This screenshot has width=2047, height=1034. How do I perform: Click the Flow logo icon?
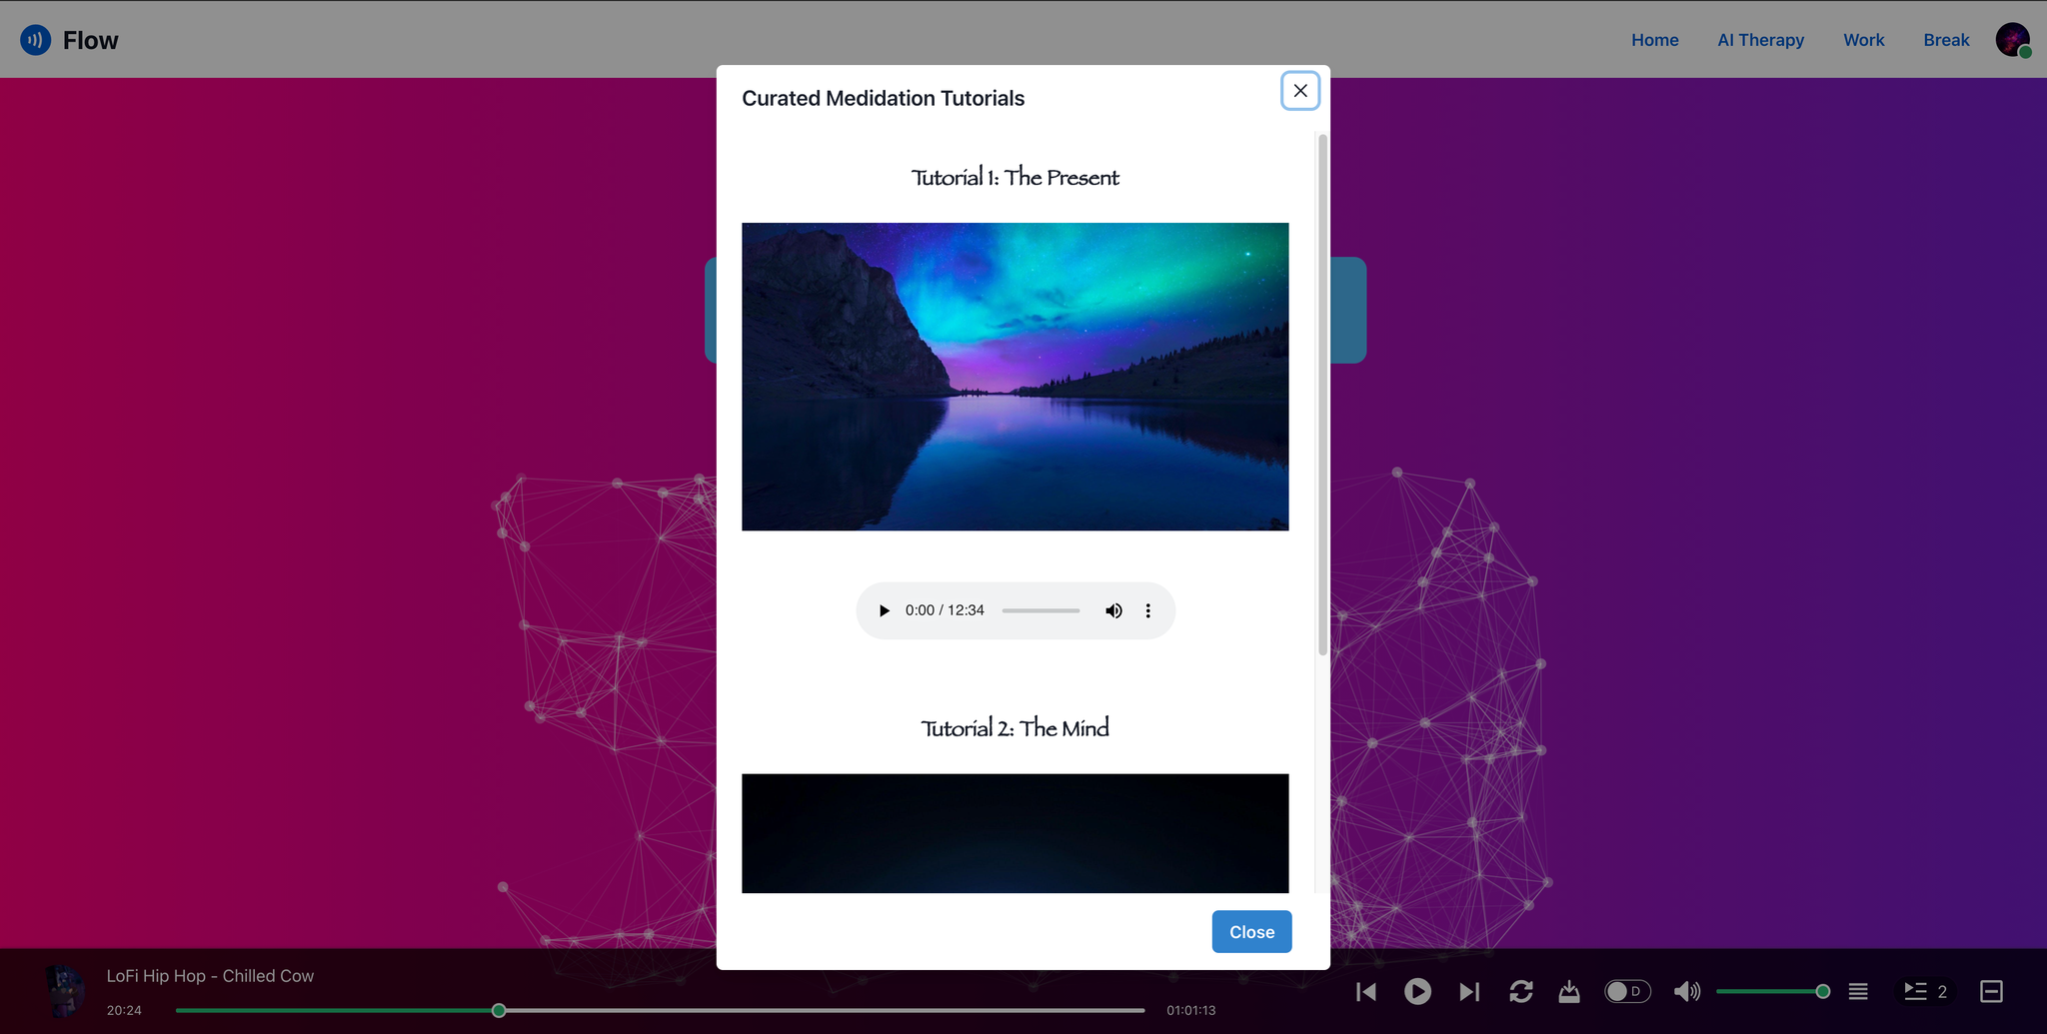[36, 40]
